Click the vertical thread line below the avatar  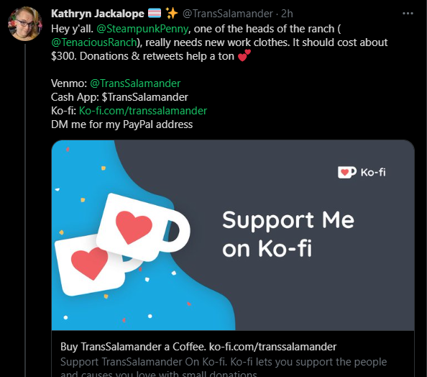tap(25, 211)
